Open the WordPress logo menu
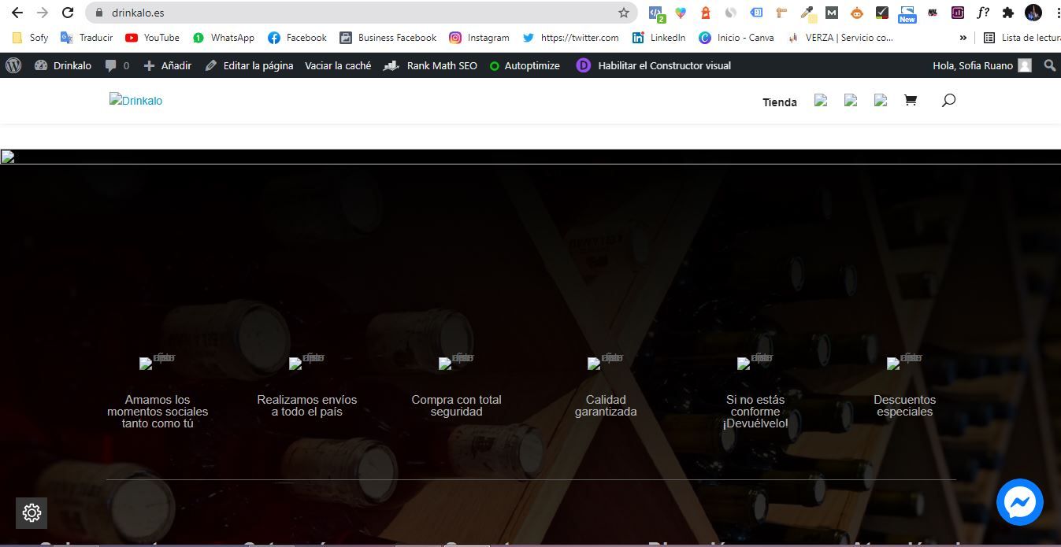The image size is (1061, 547). [x=13, y=65]
